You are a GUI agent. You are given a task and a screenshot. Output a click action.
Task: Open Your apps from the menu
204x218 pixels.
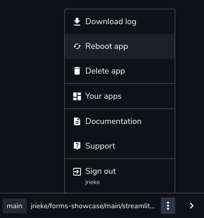pyautogui.click(x=103, y=96)
